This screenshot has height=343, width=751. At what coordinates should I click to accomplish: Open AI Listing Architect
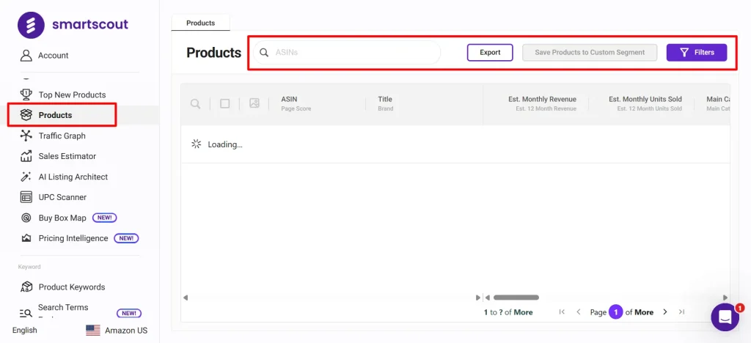[73, 177]
